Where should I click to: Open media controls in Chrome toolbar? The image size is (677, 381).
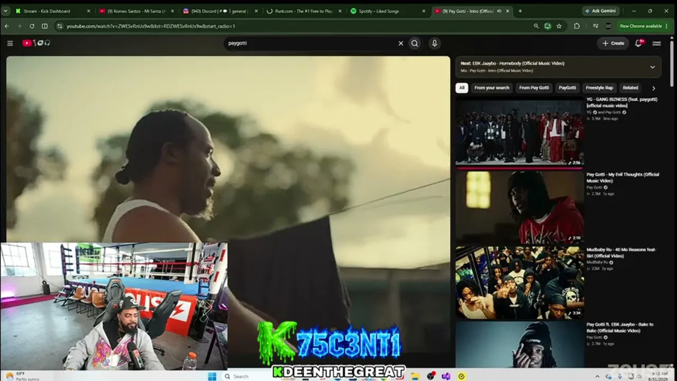tap(596, 26)
